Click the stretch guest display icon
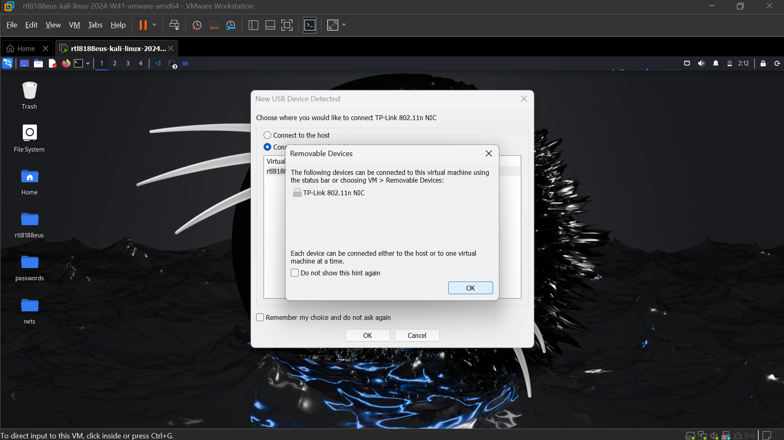 [x=333, y=25]
